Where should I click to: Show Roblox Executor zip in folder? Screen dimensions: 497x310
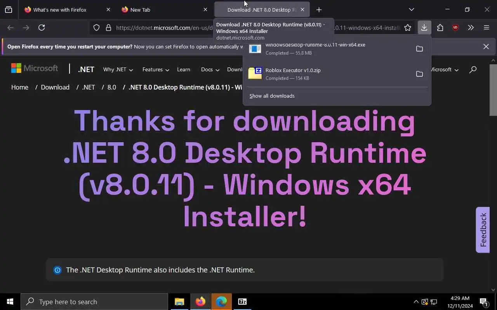(419, 74)
